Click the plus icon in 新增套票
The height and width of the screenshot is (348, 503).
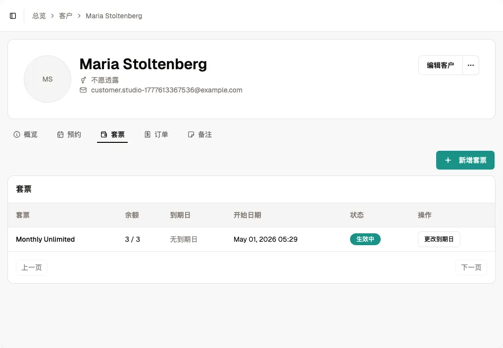coord(448,160)
